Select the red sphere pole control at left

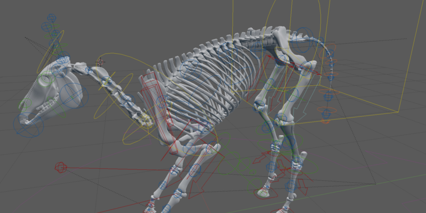tap(60, 168)
